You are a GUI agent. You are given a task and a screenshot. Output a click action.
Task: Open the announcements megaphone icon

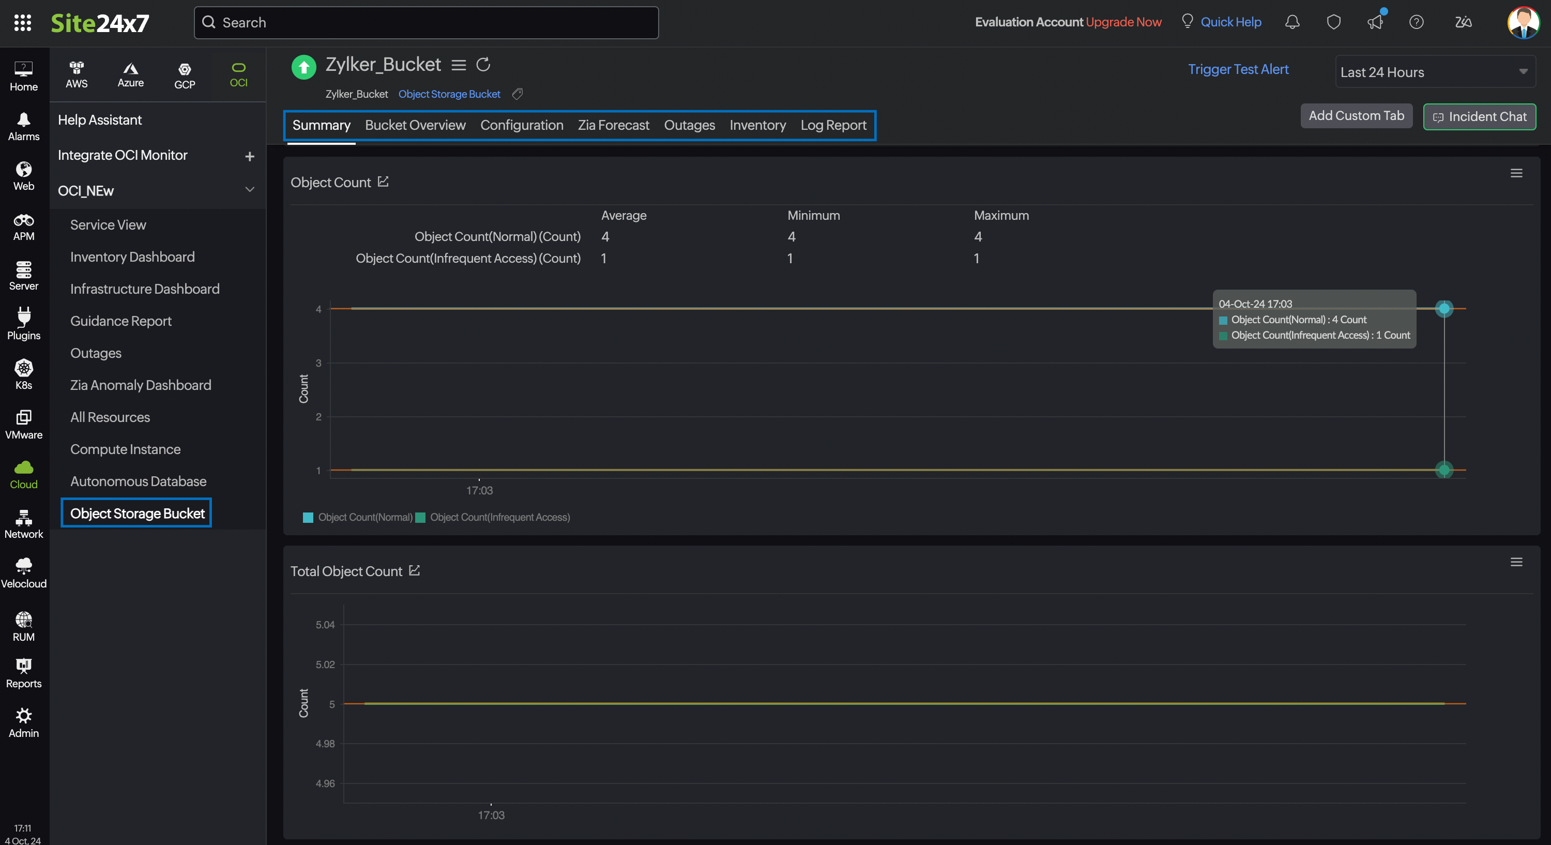[1375, 22]
